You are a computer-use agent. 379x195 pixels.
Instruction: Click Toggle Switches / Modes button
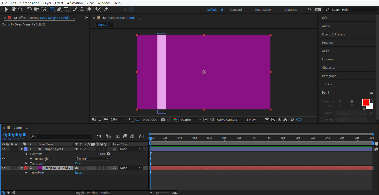(x=92, y=193)
